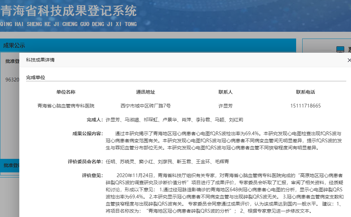Image resolution: width=351 pixels, height=217 pixels.
Task: Click the background row number 96320
Action: pos(12,80)
